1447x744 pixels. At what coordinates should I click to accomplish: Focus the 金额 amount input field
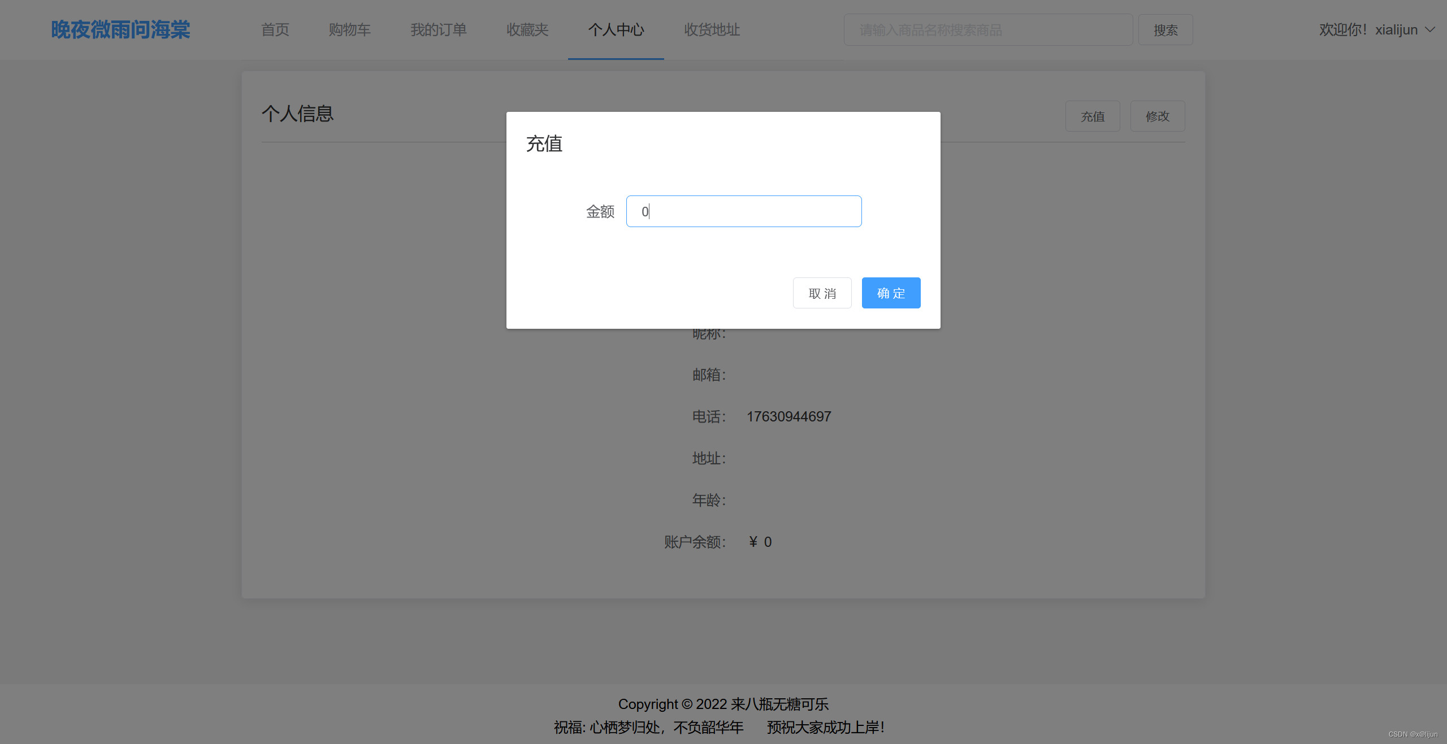744,211
